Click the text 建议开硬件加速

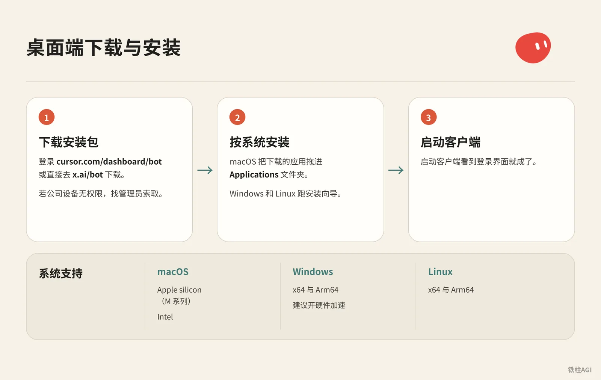(319, 305)
